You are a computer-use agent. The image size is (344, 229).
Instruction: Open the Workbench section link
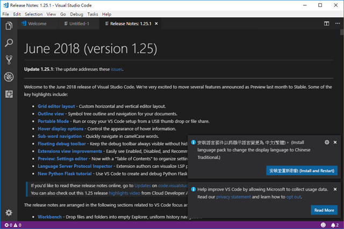[x=49, y=217]
